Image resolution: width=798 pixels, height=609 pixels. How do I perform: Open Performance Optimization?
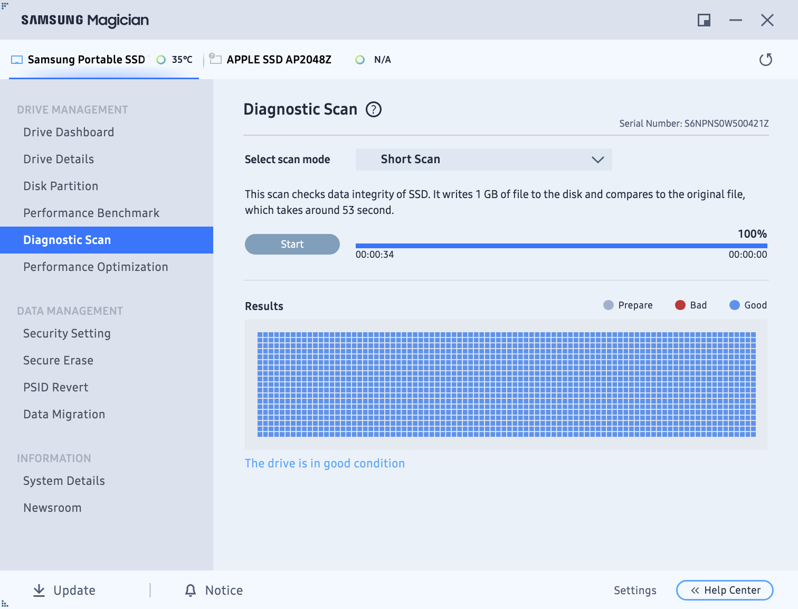107,267
